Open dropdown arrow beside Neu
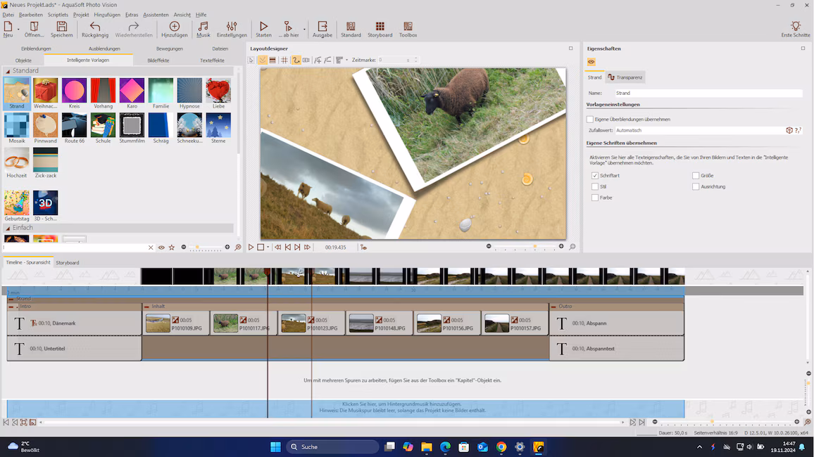Screen dimensions: 814x457 click(x=18, y=29)
